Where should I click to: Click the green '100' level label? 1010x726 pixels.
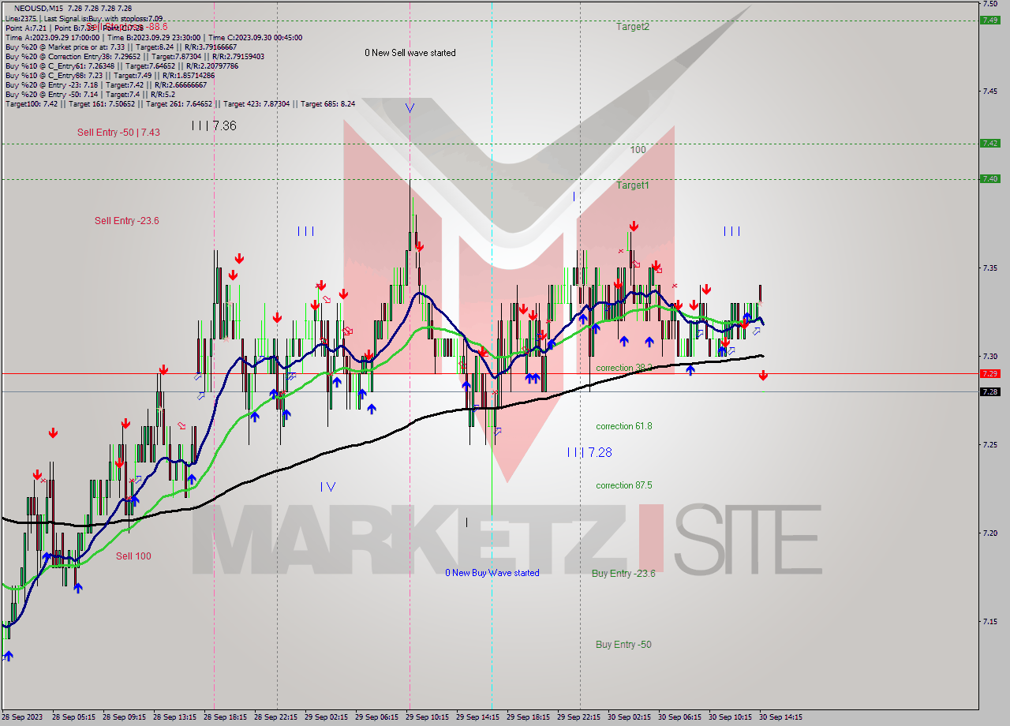(x=638, y=149)
